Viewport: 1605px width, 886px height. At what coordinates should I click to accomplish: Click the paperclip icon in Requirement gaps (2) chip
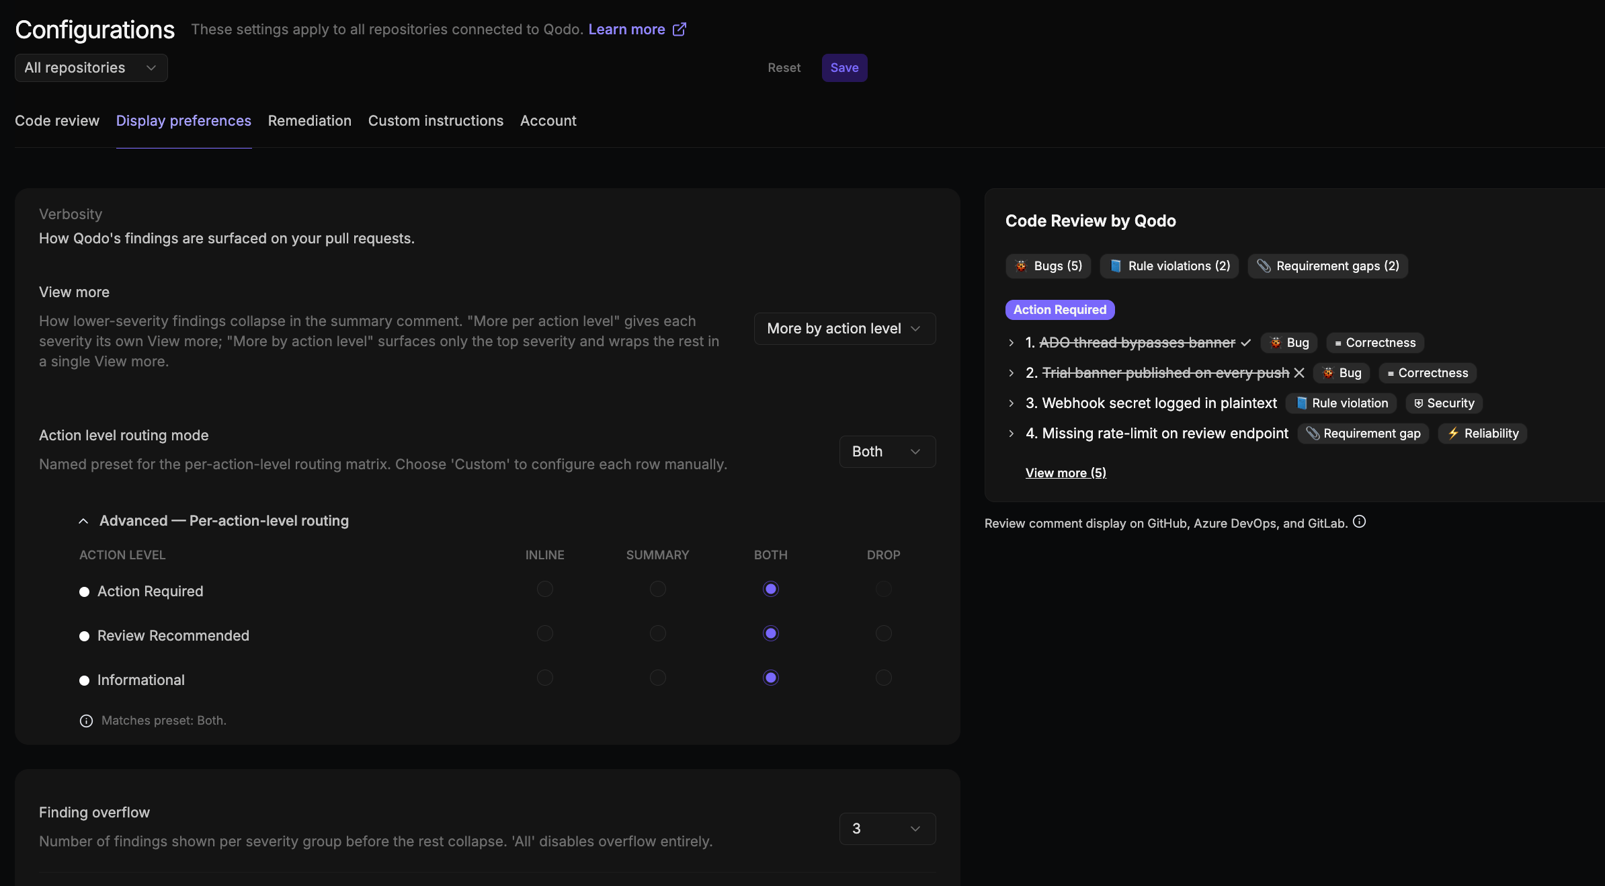(1264, 266)
